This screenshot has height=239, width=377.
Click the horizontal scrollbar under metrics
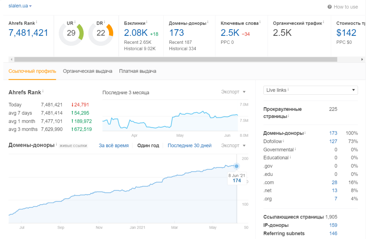[x=176, y=59]
